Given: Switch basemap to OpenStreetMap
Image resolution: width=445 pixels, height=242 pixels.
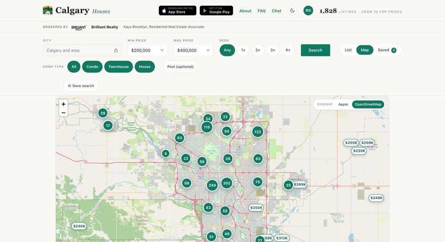Looking at the screenshot, I should pos(368,105).
